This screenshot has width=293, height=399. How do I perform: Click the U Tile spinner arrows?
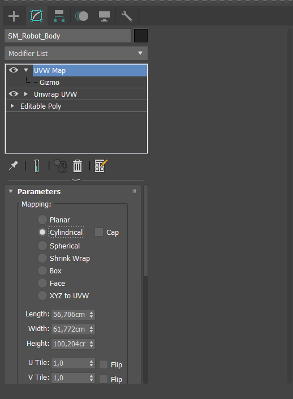91,363
